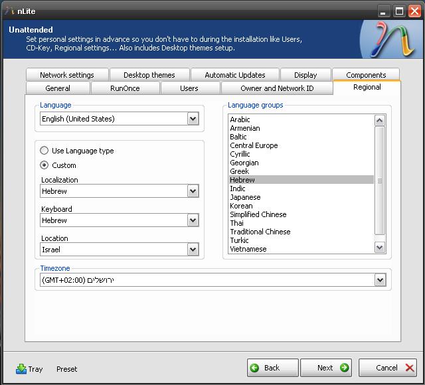Switch to the Components tab
This screenshot has width=425, height=385.
[366, 75]
